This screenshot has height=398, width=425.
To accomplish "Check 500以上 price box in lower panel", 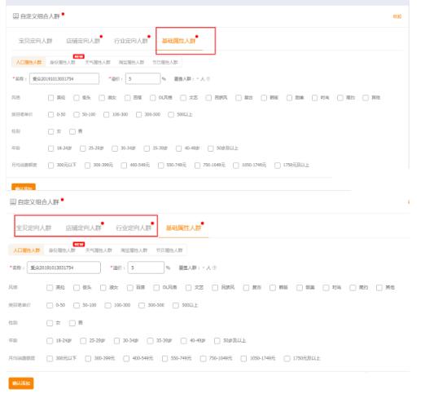I will click(176, 305).
